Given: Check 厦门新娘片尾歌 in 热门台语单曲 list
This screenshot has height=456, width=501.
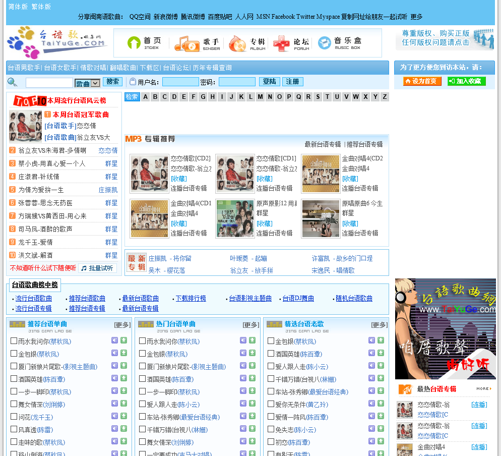Looking at the screenshot, I should click(143, 366).
